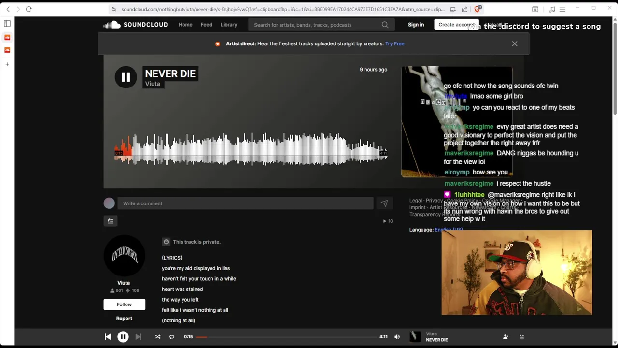Select the second SoundCloud tab in the vertical tab strip
Image resolution: width=618 pixels, height=348 pixels.
7,50
